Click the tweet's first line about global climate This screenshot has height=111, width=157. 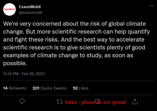tap(74, 24)
